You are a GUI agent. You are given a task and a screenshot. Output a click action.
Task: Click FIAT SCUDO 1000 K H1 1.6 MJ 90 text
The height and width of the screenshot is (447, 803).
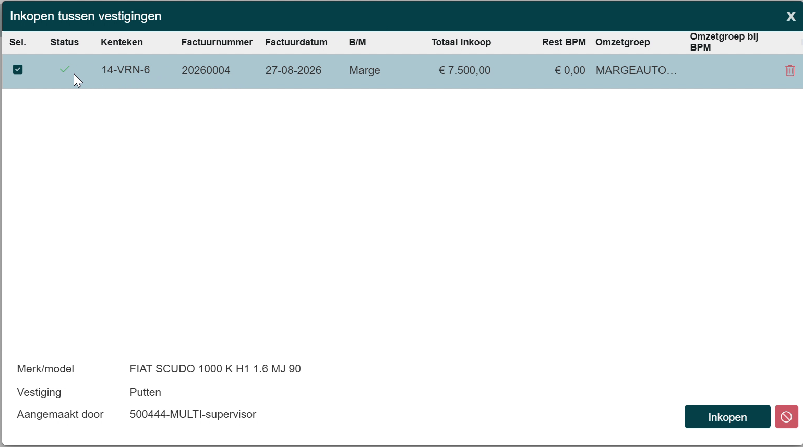coord(215,369)
